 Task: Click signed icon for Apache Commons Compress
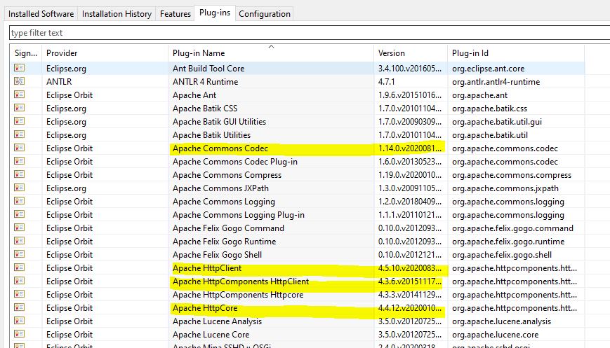click(20, 174)
